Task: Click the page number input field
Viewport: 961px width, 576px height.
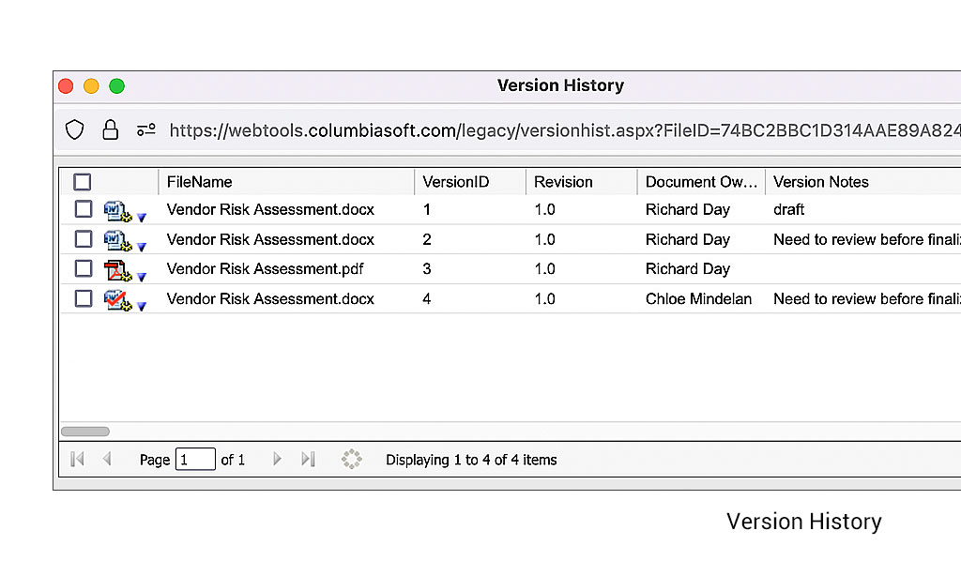Action: pos(195,459)
